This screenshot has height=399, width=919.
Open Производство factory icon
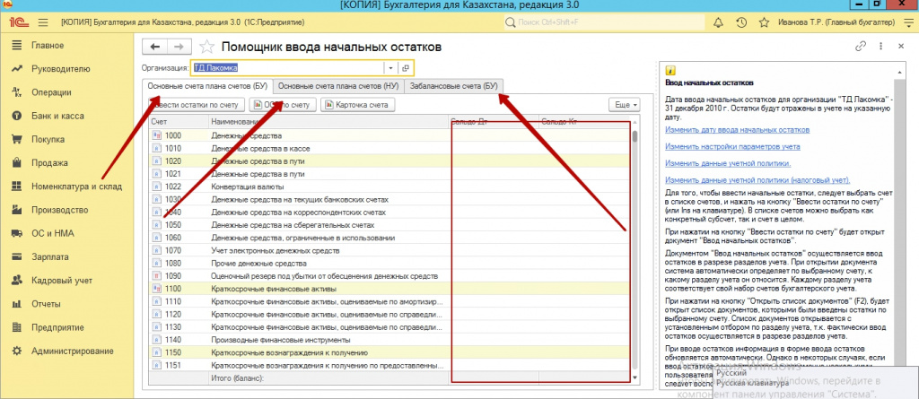(16, 210)
